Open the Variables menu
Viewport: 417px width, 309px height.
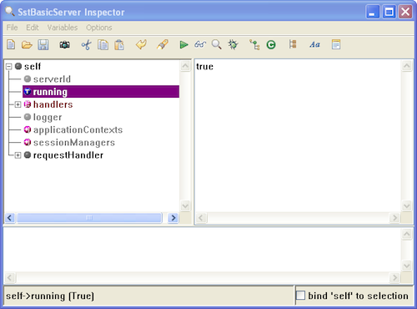63,28
